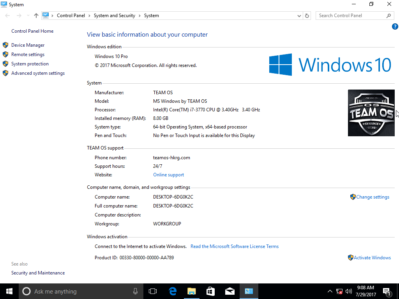
Task: Click the computer name DESKTOP-6DG0K2C value
Action: click(173, 197)
